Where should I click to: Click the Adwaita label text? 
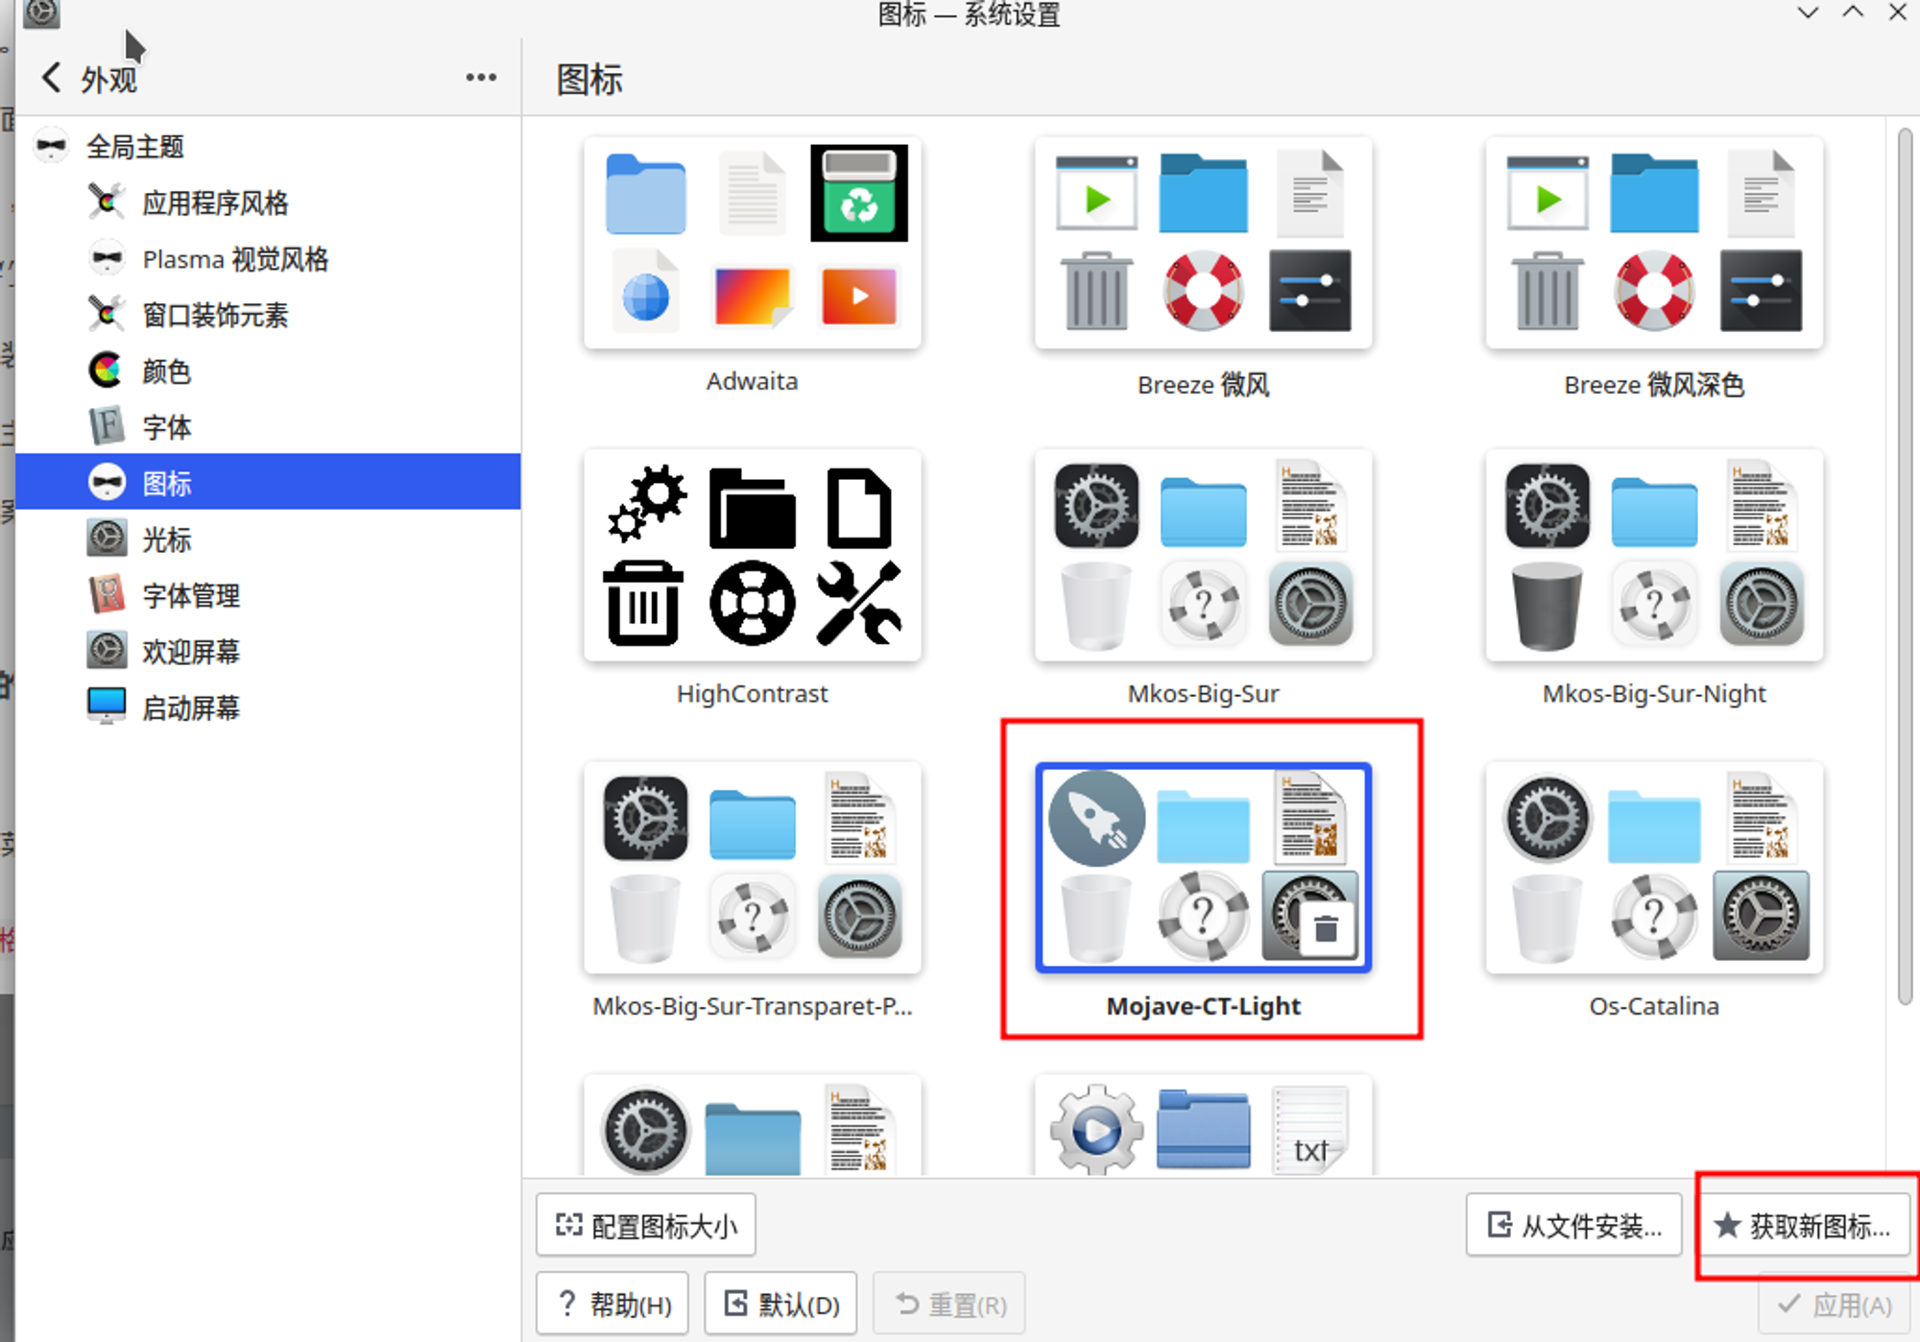(x=753, y=381)
